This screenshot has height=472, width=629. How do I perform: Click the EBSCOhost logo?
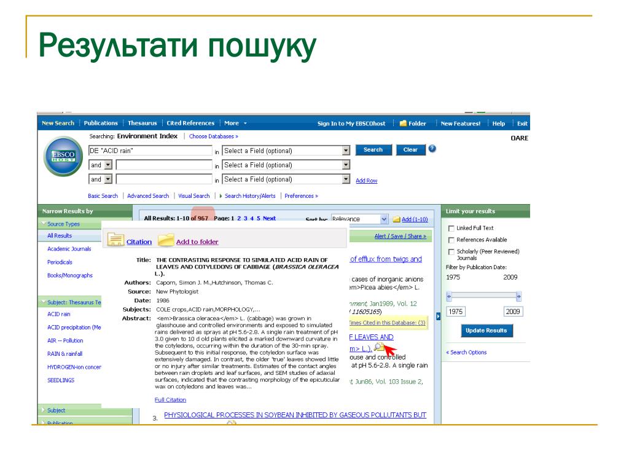63,157
